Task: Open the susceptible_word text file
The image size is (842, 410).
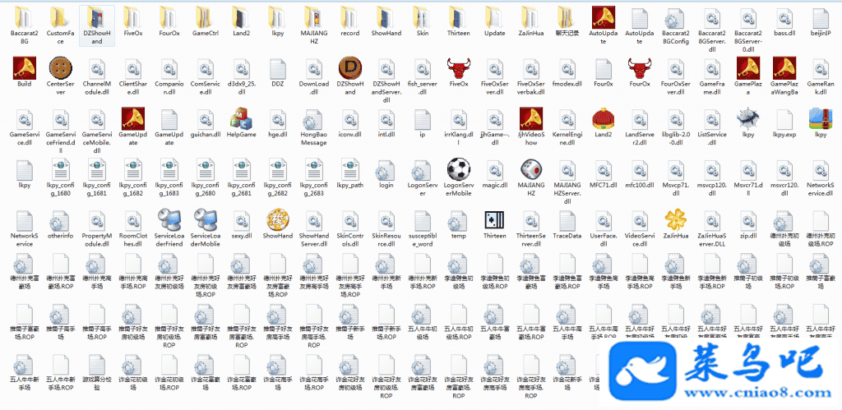Action: click(422, 220)
